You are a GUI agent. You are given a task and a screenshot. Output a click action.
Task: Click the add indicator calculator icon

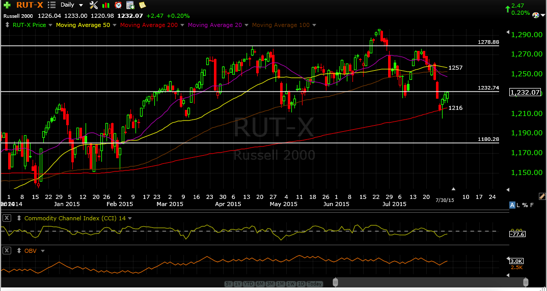[130, 5]
